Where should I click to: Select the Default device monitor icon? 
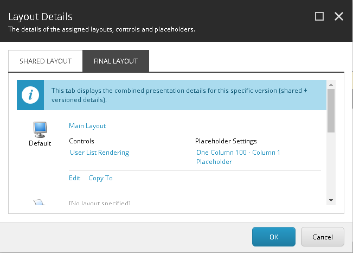pyautogui.click(x=40, y=129)
